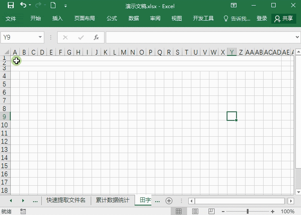Viewport: 301px width, 215px height.
Task: Expand the Name Box dropdown arrow
Action: pyautogui.click(x=40, y=37)
